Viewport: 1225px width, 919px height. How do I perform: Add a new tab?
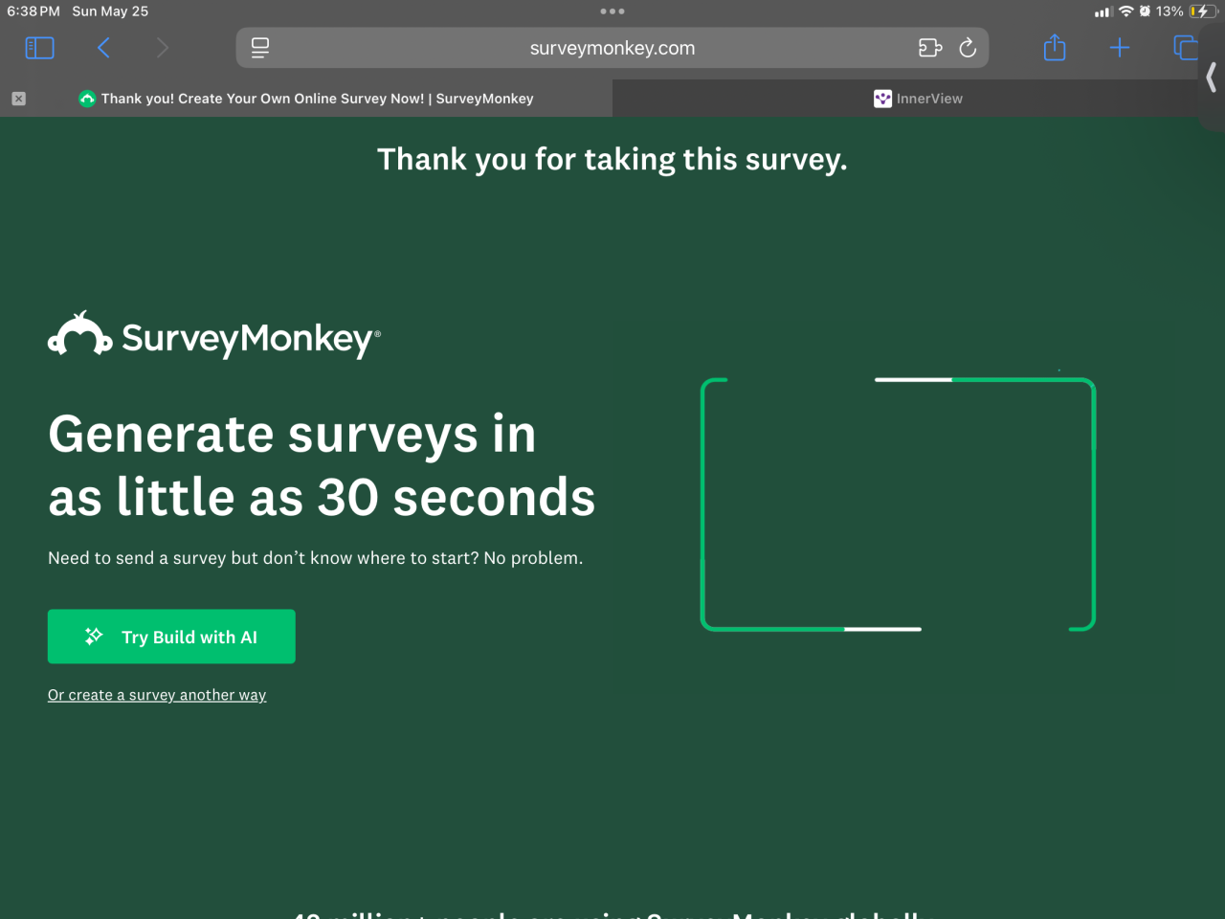1120,48
